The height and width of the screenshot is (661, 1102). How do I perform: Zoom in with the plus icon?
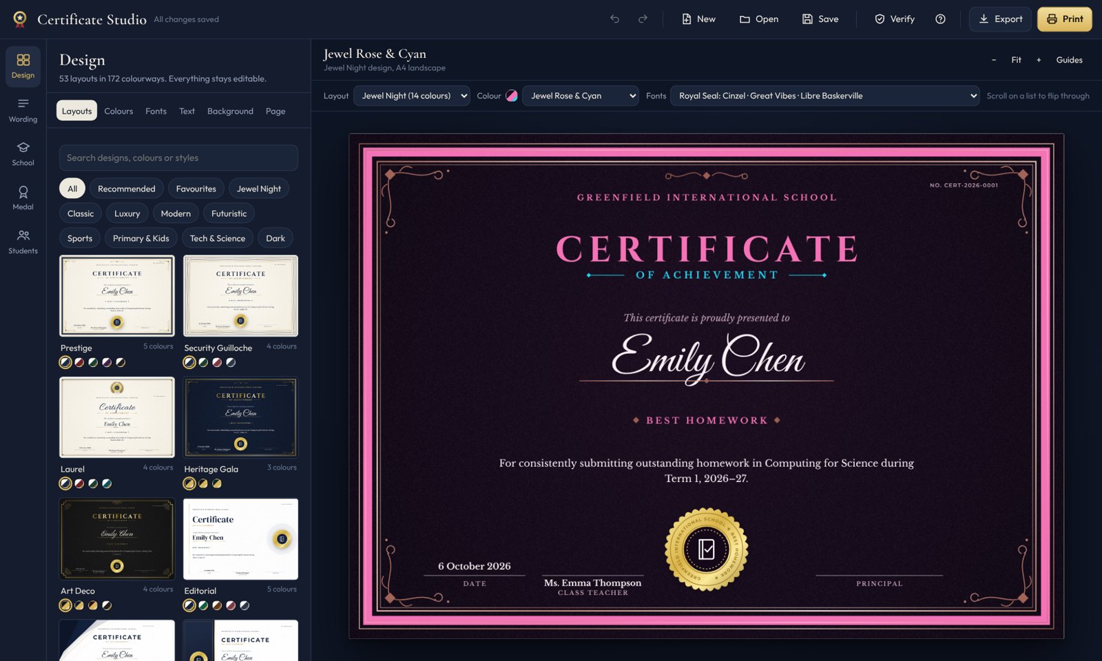tap(1039, 60)
